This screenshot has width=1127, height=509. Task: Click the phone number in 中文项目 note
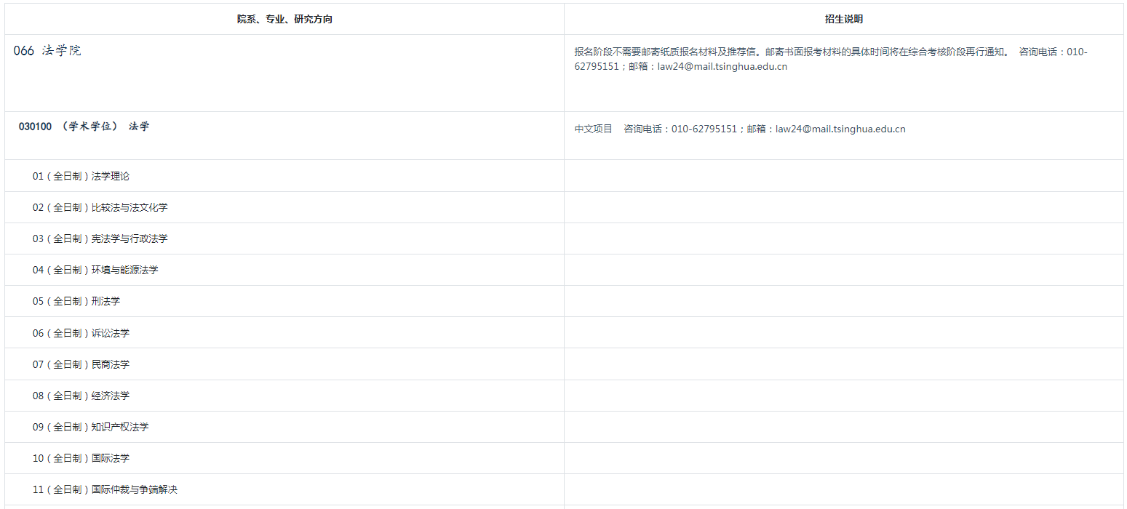pyautogui.click(x=704, y=129)
